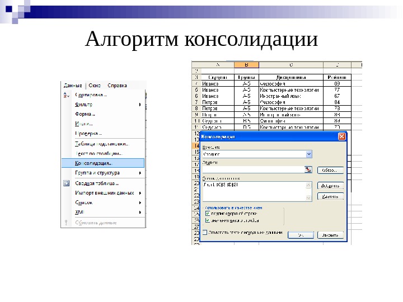Select Текст по столбцам menu entry
The image size is (403, 302).
[104, 154]
